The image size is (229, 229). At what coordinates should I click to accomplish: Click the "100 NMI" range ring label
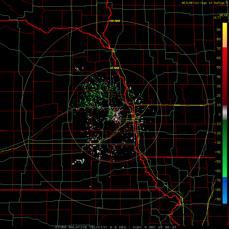(114, 21)
